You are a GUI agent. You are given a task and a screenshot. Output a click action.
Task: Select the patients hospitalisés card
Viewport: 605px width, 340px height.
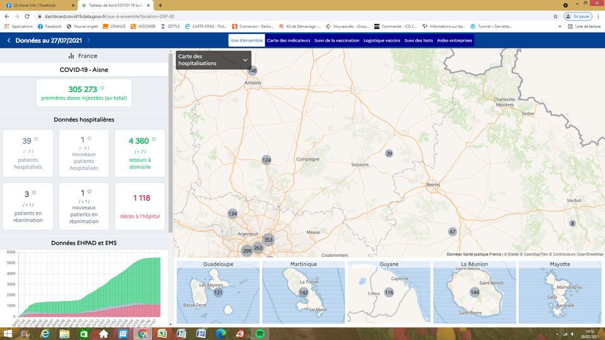(28, 153)
